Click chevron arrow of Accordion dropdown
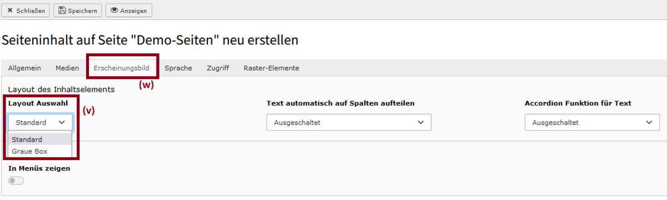 coord(649,122)
